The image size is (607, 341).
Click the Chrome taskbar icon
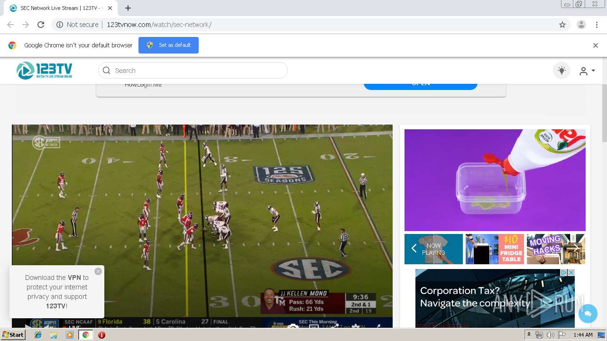pos(85,335)
